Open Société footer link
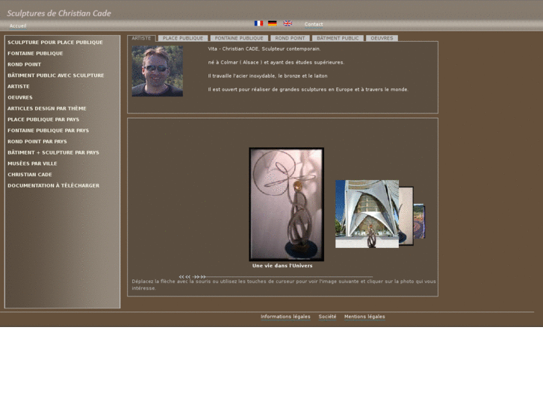Screen dimensions: 543x407 [327, 317]
